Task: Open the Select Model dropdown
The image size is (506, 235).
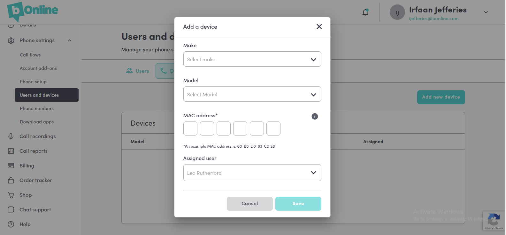Action: [252, 94]
